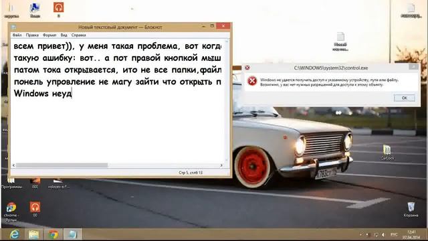Open the clock showing 12:41

tap(411, 235)
